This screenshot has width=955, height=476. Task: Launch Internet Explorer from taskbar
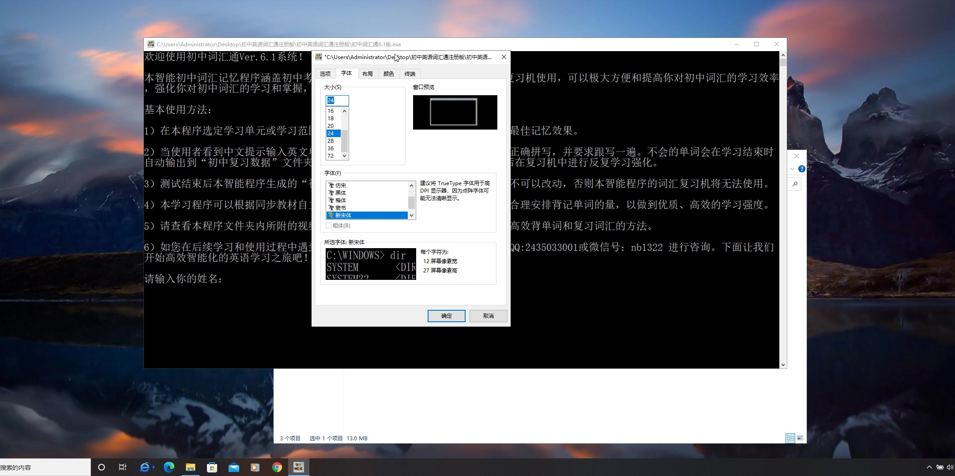click(145, 467)
